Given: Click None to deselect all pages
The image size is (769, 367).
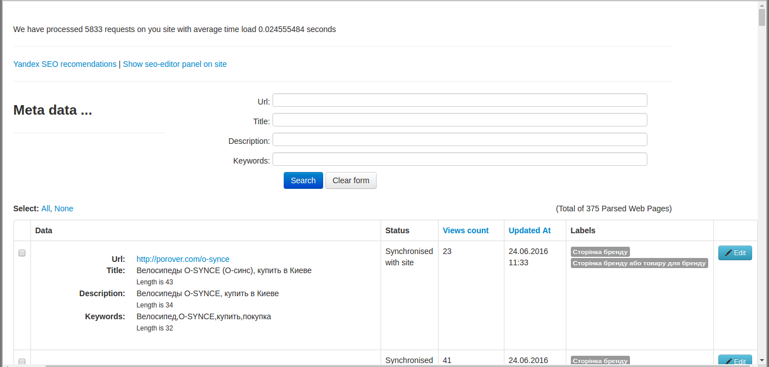Looking at the screenshot, I should 64,209.
